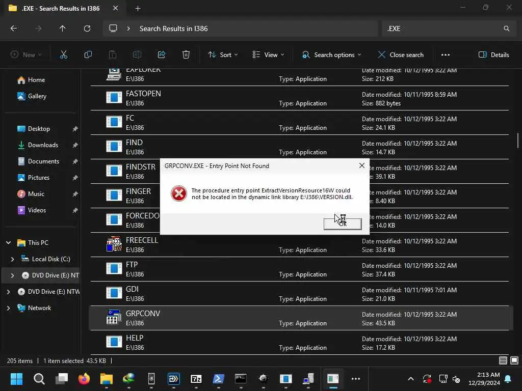Screen dimensions: 522x391
Task: Open Music in the sidebar
Action: click(x=36, y=194)
